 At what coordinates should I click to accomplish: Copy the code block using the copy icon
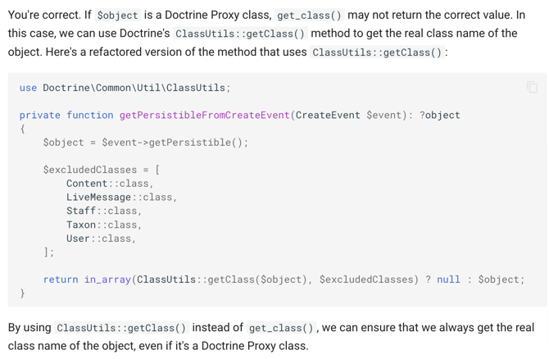click(x=532, y=87)
